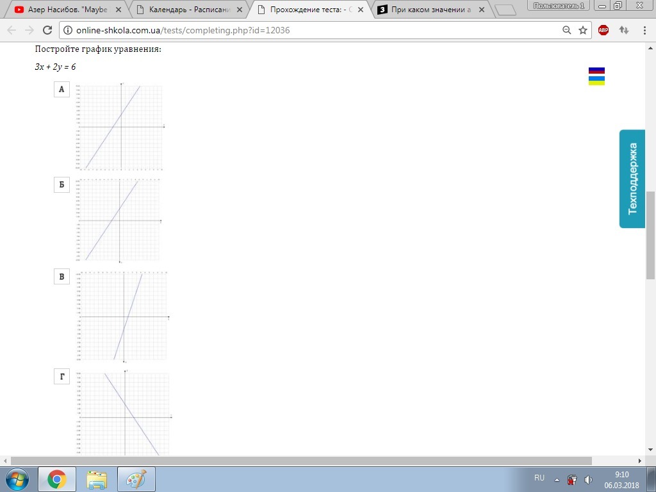Reload the current page

coord(47,30)
